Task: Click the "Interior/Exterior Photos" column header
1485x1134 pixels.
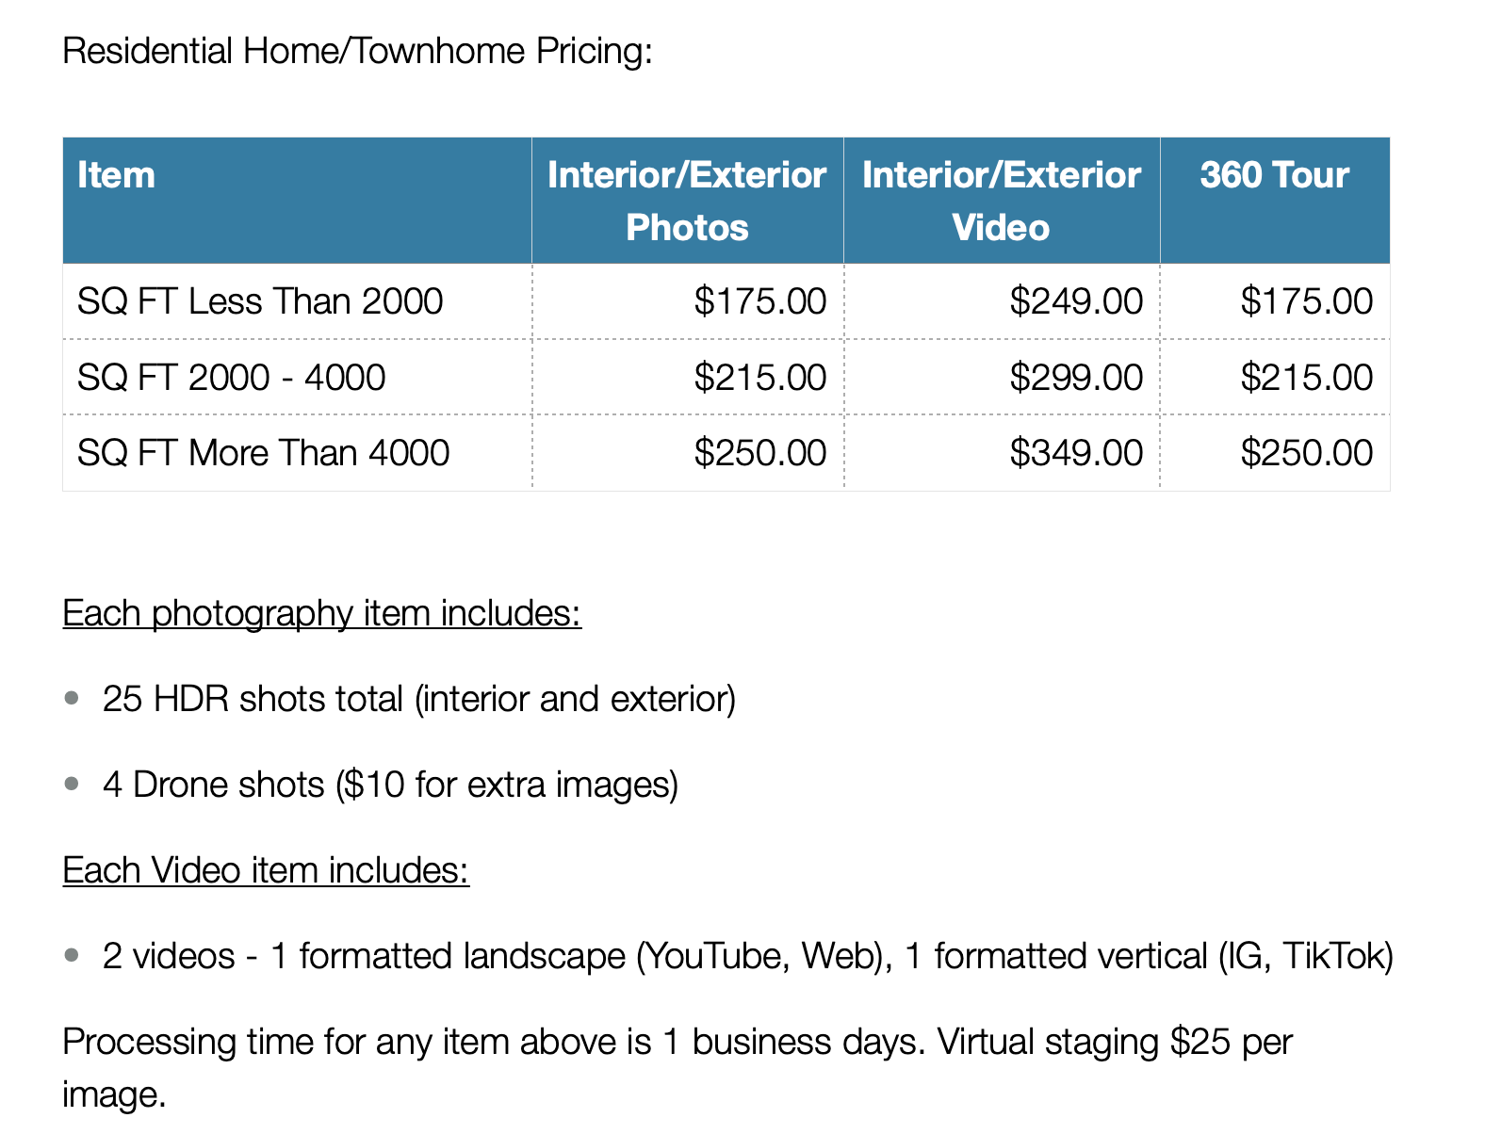Action: [x=687, y=201]
